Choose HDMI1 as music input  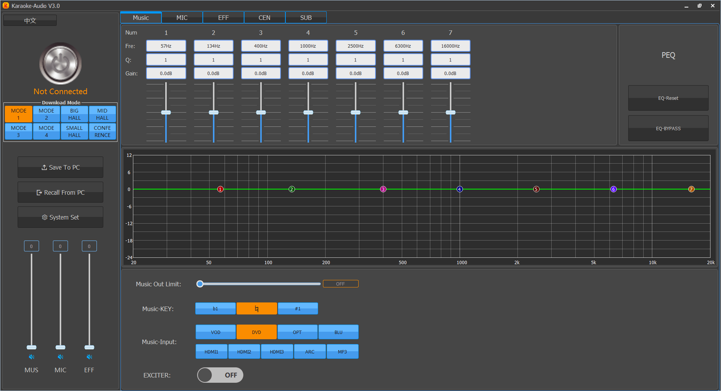click(211, 352)
